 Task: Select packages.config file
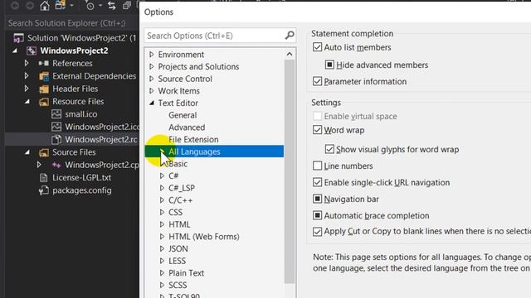coord(82,190)
